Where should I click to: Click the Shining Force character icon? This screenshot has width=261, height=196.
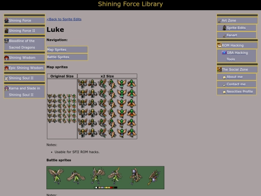click(6, 20)
